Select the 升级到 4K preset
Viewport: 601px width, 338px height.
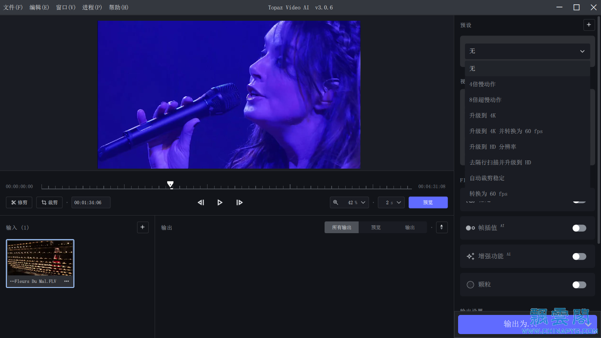click(527, 115)
